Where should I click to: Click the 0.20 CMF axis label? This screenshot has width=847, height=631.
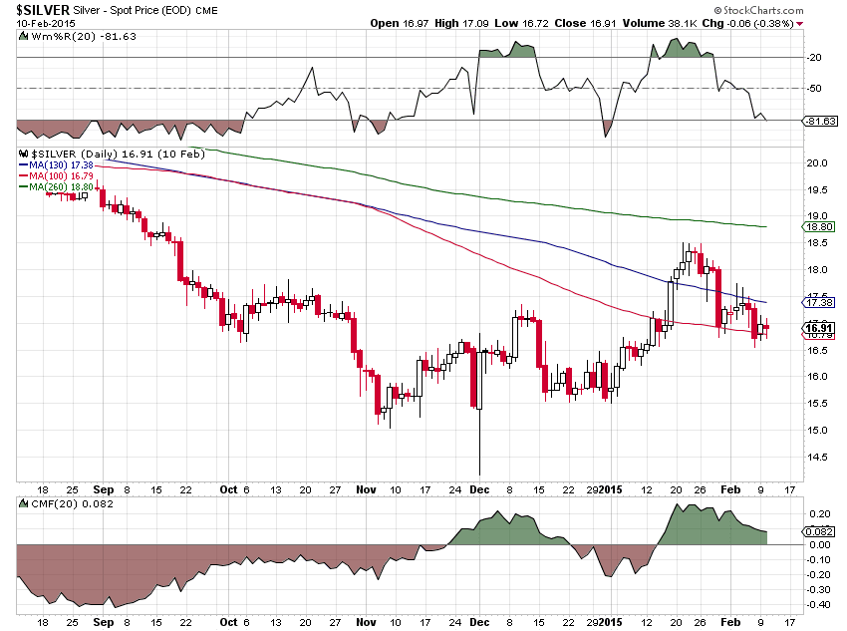tap(820, 513)
